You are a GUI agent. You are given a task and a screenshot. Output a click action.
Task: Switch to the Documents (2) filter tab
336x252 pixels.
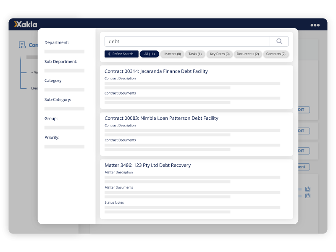click(247, 54)
